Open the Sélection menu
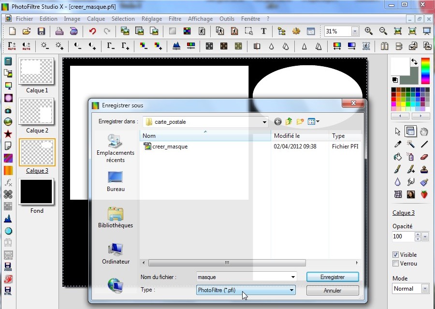Screen dimensions: 435x309 [x=123, y=18]
